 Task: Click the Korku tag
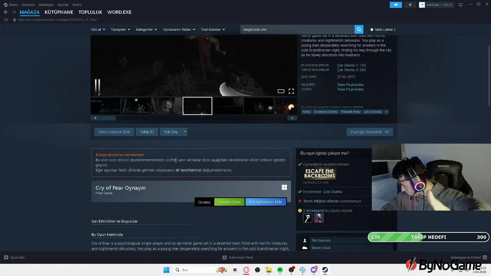(306, 112)
